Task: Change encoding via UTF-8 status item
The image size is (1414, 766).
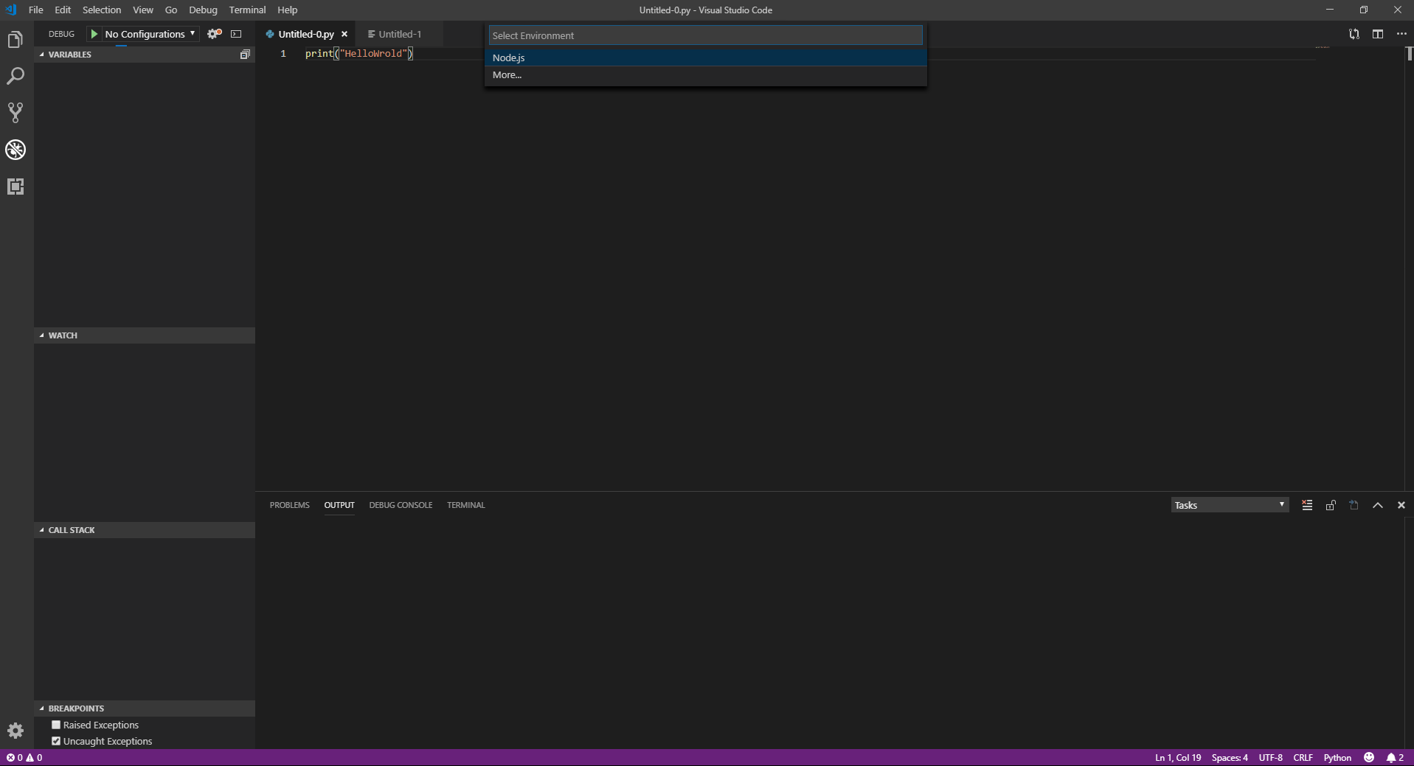Action: tap(1270, 757)
